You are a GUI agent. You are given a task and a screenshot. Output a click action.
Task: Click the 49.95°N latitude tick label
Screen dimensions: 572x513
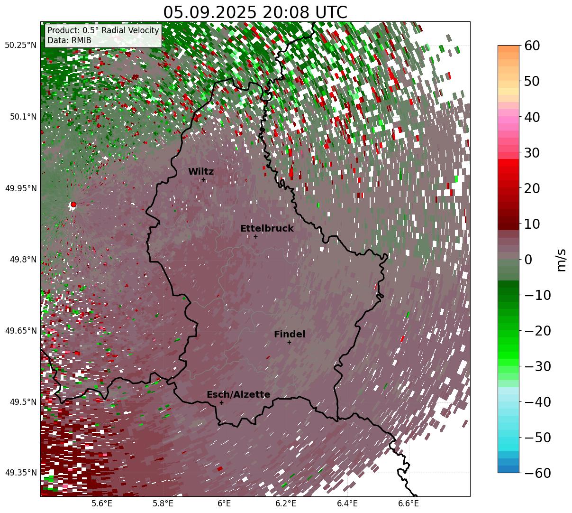(x=21, y=188)
